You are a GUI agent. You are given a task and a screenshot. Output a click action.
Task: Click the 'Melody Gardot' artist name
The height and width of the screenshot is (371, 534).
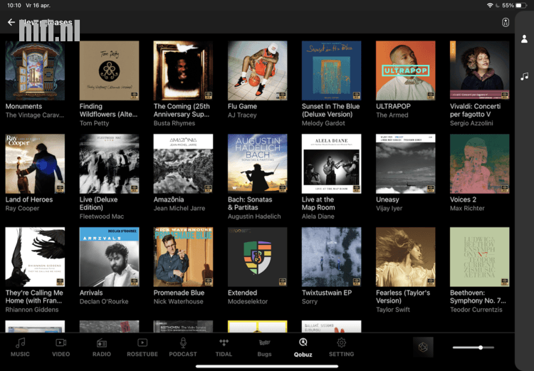[x=323, y=123]
